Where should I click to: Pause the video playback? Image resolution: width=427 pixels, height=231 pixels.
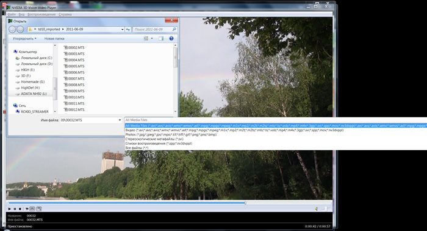[x=15, y=209]
